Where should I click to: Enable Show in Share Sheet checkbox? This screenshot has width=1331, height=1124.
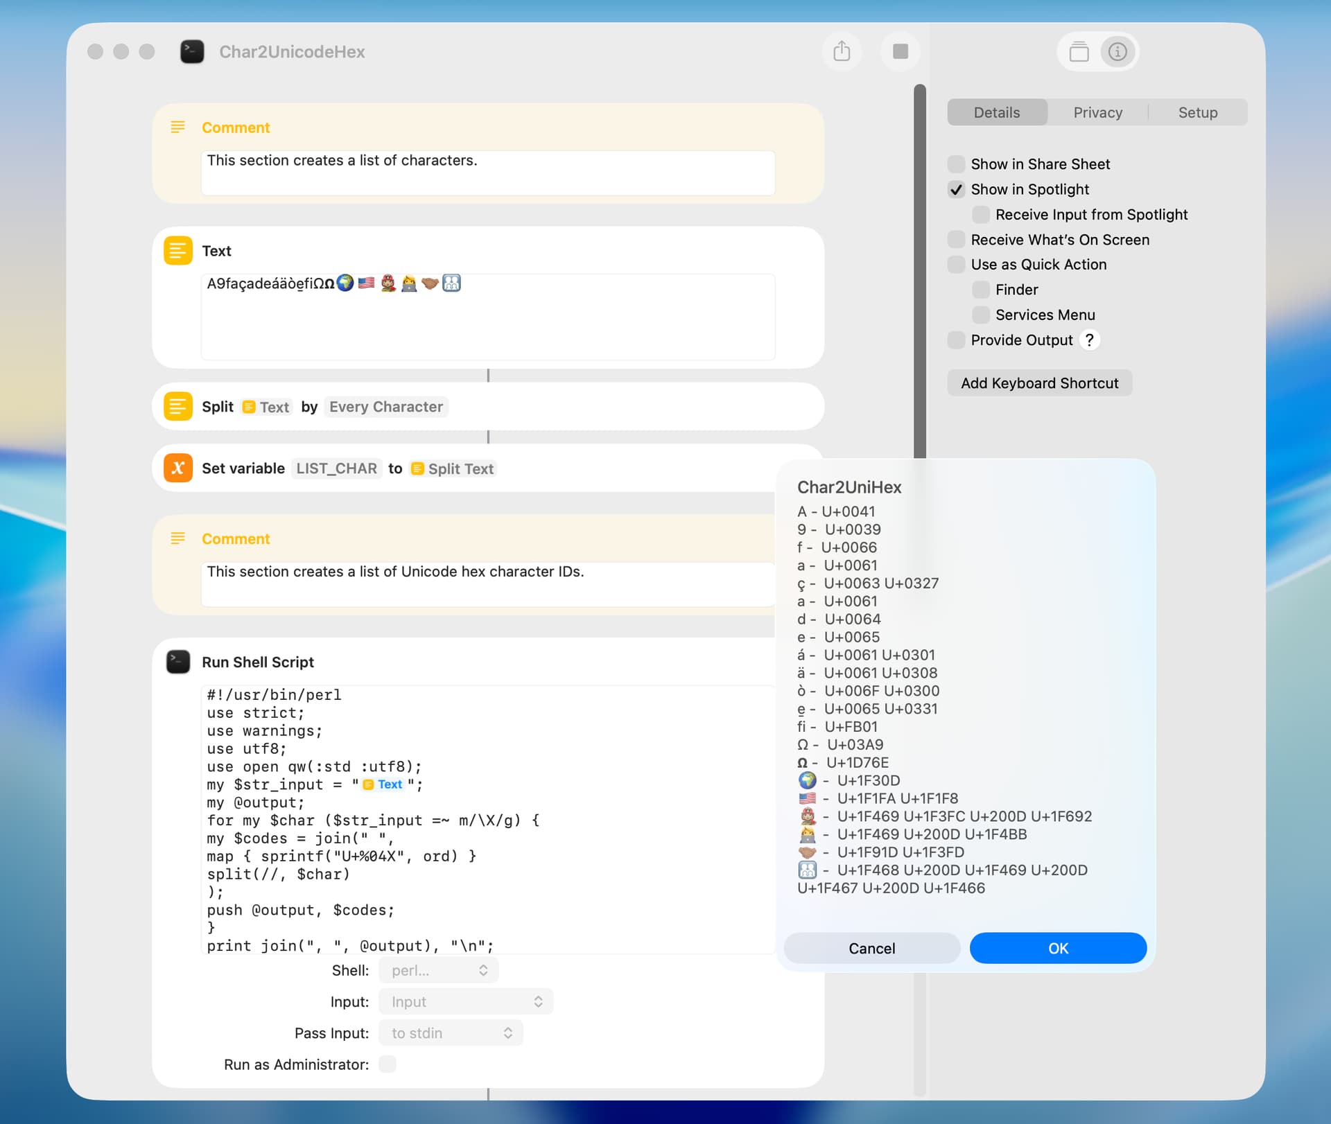pyautogui.click(x=957, y=164)
